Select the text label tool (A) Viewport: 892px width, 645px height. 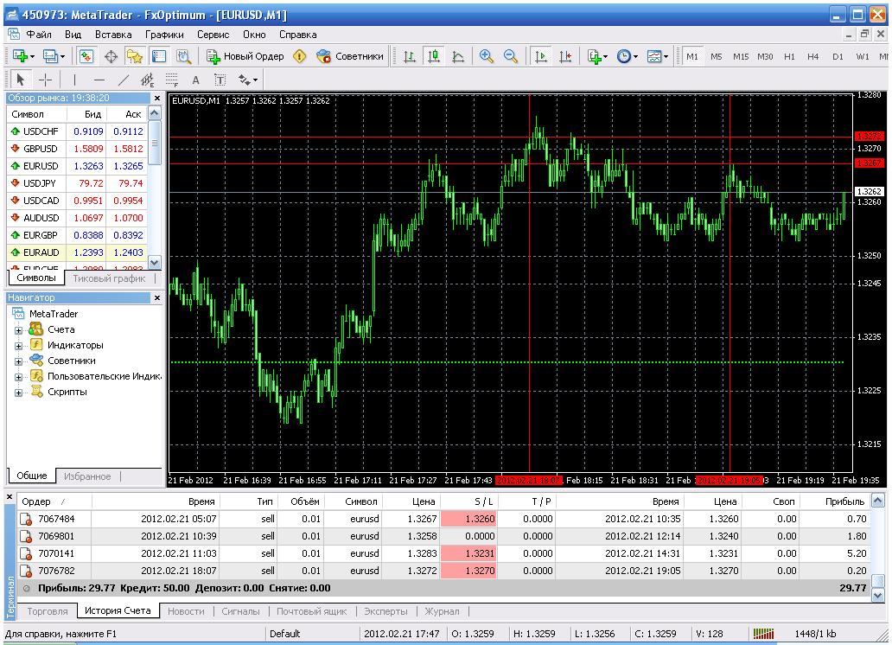[x=196, y=80]
